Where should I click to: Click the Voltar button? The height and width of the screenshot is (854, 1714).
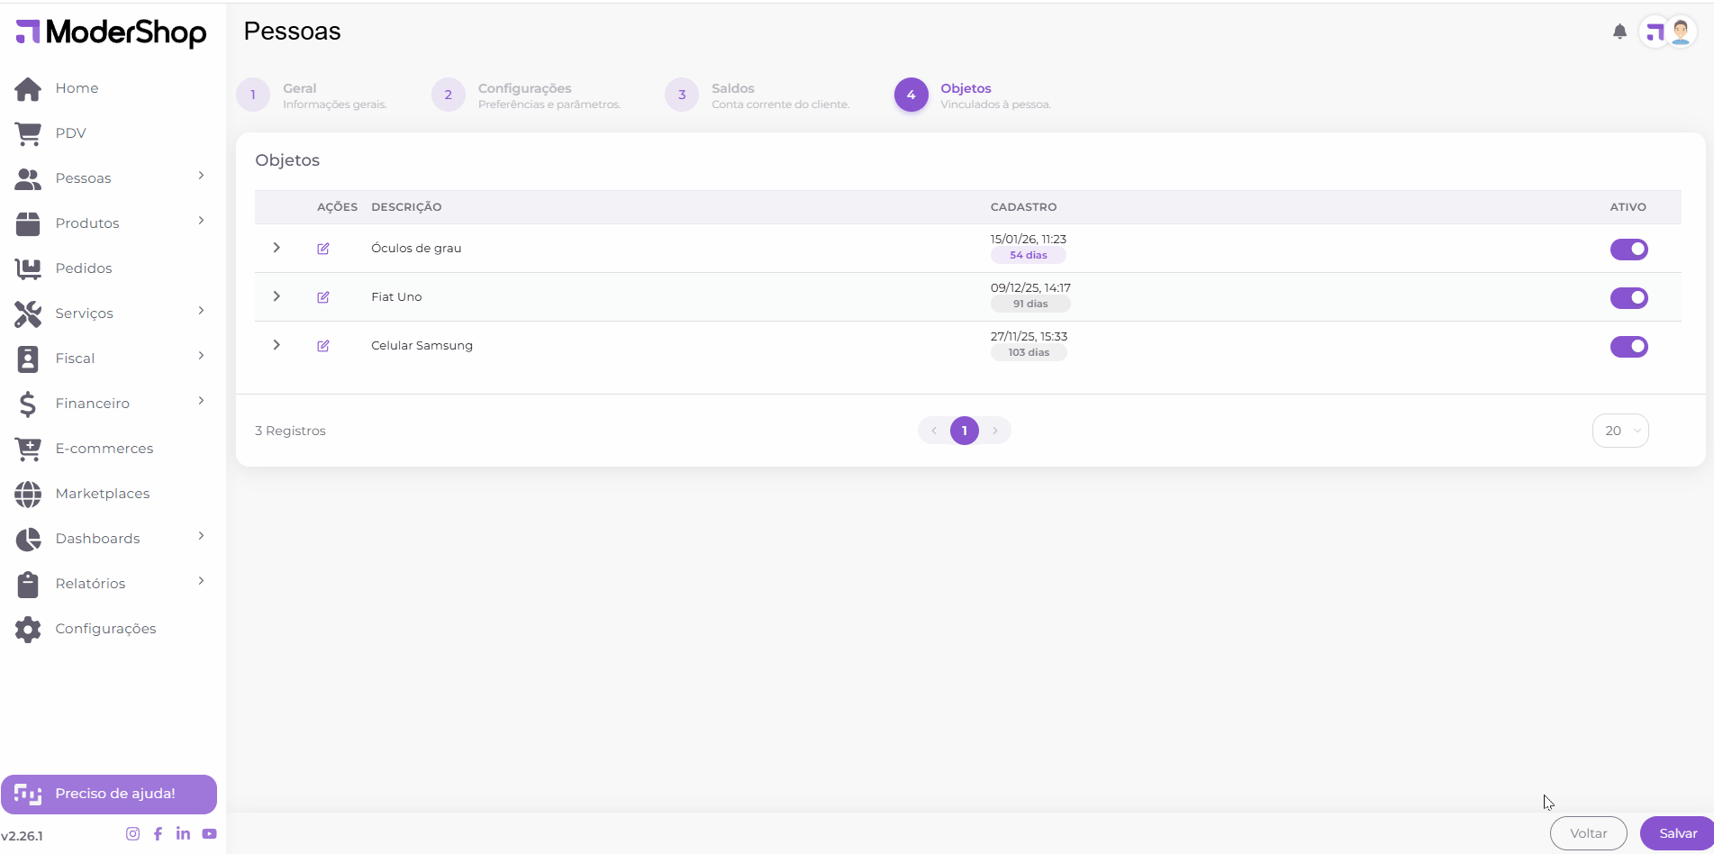coord(1588,833)
